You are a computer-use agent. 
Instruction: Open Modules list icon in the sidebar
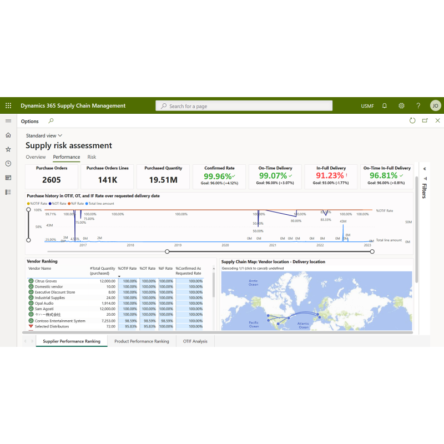pyautogui.click(x=8, y=192)
